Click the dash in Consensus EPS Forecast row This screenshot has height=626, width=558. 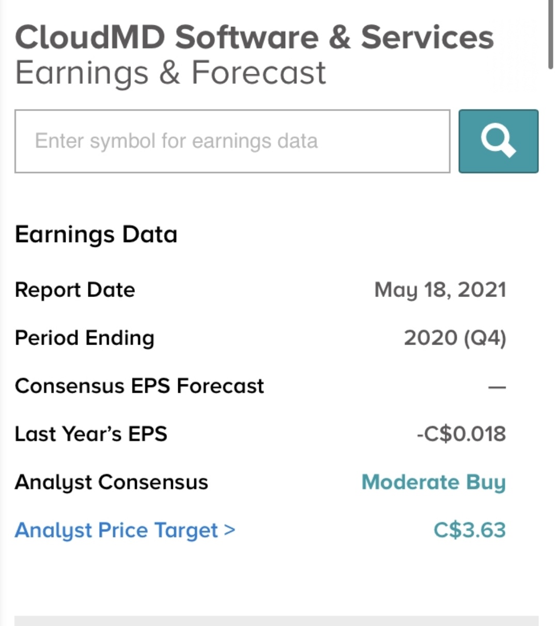tap(497, 387)
